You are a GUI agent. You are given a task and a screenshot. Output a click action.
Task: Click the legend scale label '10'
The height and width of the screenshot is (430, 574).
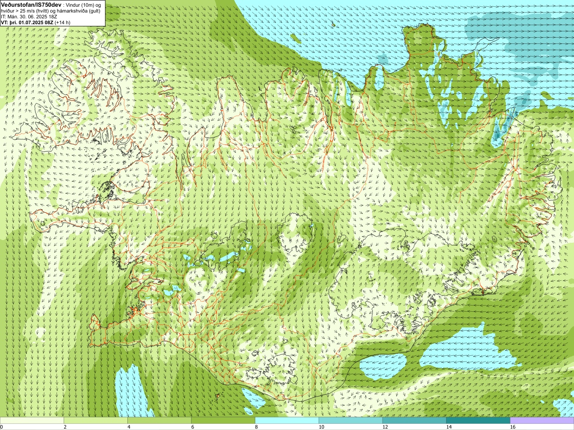pyautogui.click(x=321, y=427)
